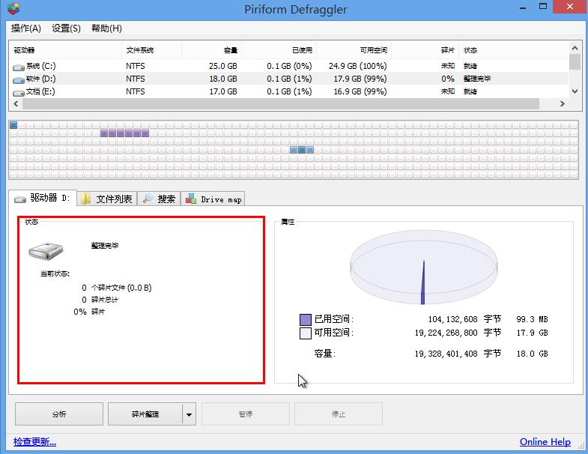Screen dimensions: 588x454
Task: Click the 暂停 button
Action: tap(246, 414)
